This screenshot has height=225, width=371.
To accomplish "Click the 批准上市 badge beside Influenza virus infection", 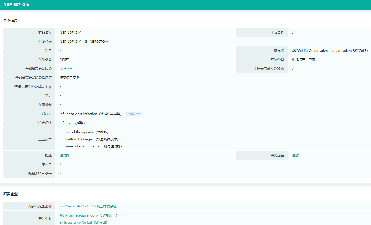I will (134, 114).
